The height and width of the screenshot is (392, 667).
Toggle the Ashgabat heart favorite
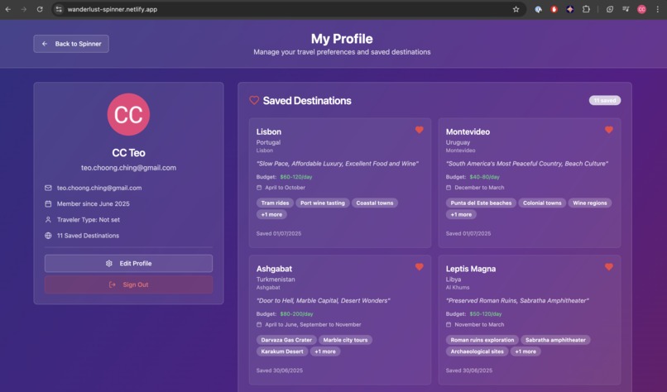419,267
